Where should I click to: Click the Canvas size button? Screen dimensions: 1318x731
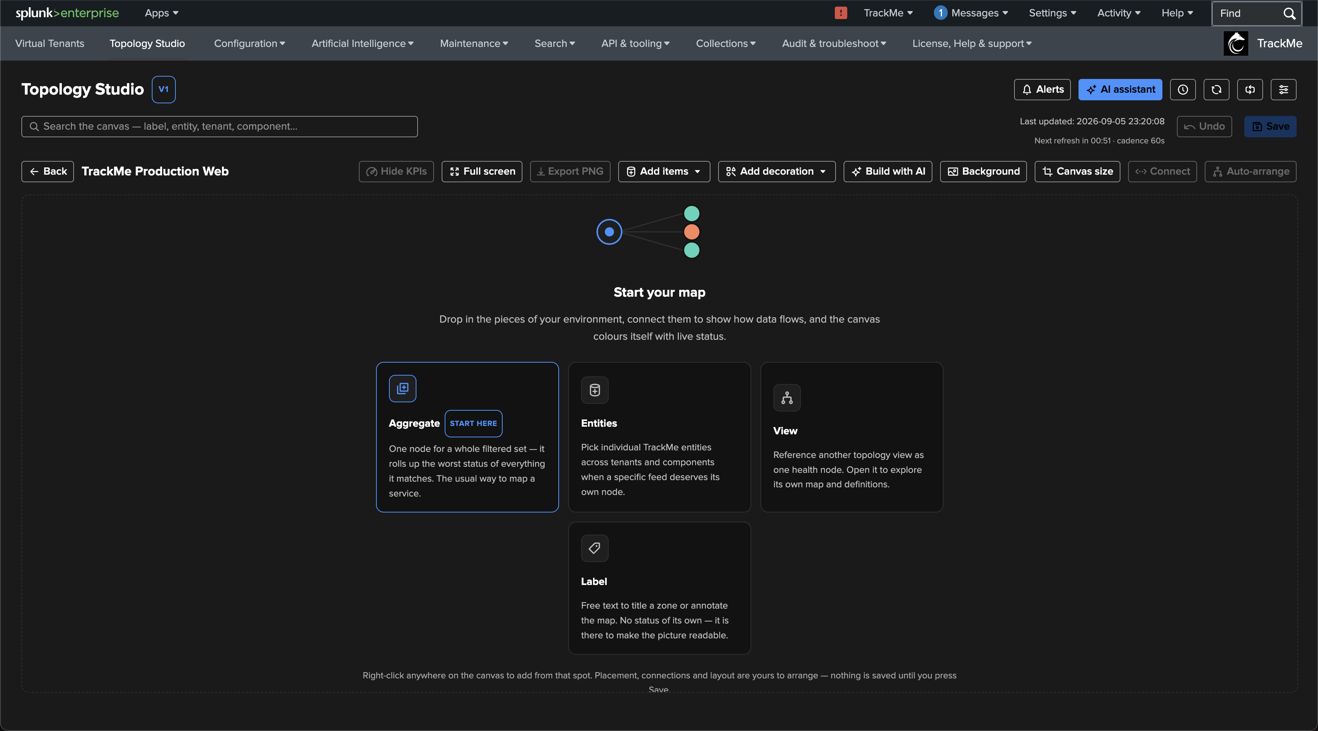tap(1077, 171)
